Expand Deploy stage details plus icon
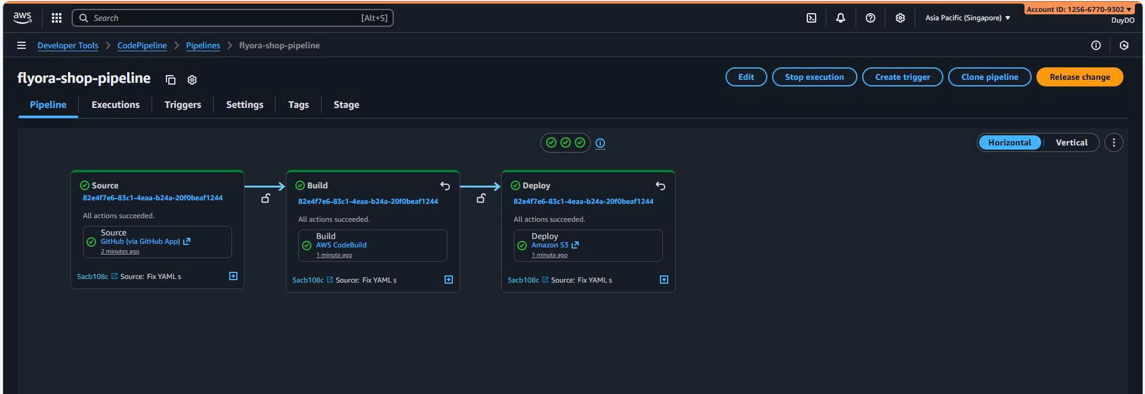 [664, 280]
